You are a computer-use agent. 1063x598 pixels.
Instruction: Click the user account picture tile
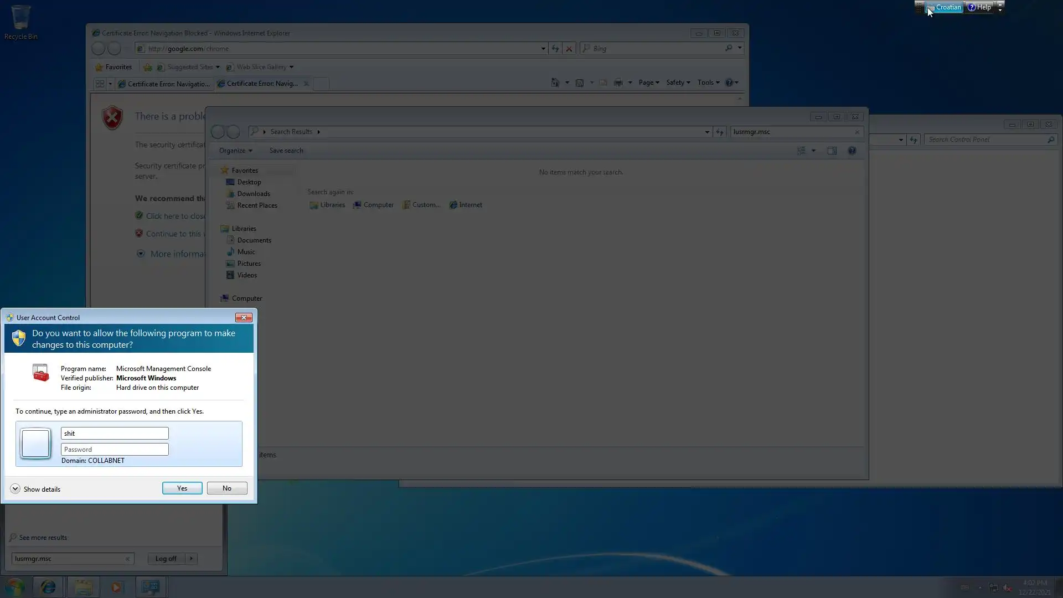pyautogui.click(x=35, y=443)
